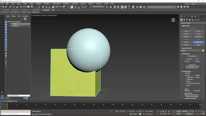Screen dimensions: 206x116
Task: Open the Scene Explorer Customize menu
Action: point(25,16)
